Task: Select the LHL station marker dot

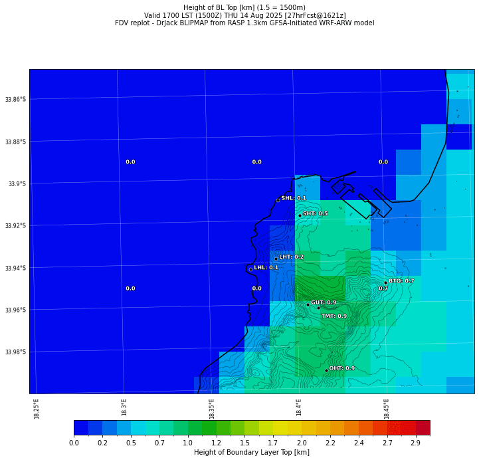Action: (x=251, y=270)
